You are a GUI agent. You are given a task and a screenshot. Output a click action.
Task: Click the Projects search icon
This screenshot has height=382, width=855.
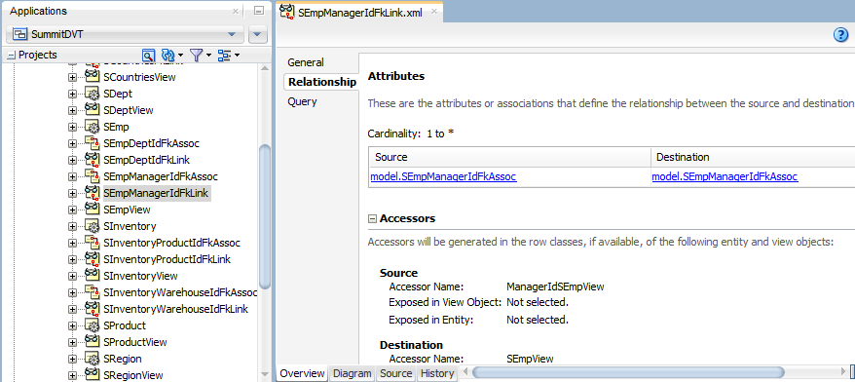coord(148,56)
